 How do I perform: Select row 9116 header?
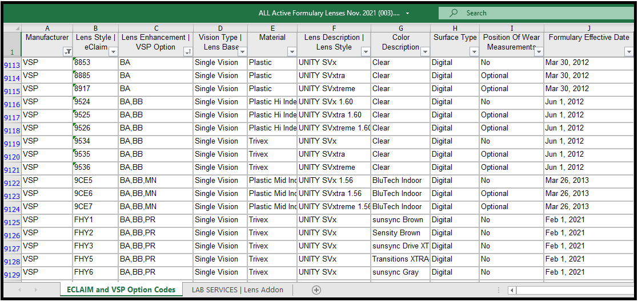[12, 104]
